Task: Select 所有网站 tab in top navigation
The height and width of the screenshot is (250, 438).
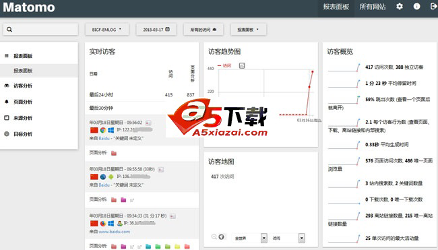Action: [x=373, y=7]
